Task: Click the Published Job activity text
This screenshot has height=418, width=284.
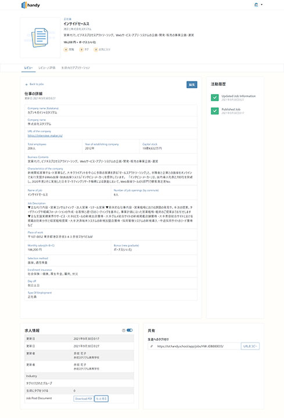Action: point(231,109)
